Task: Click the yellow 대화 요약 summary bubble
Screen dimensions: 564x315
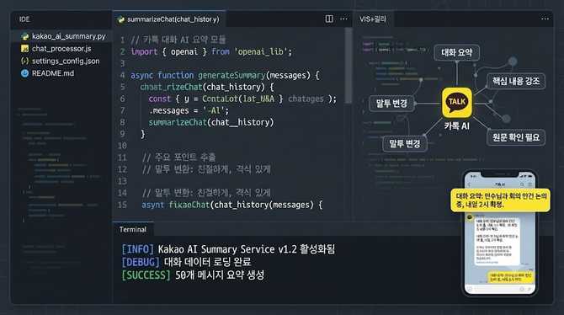Action: 500,200
